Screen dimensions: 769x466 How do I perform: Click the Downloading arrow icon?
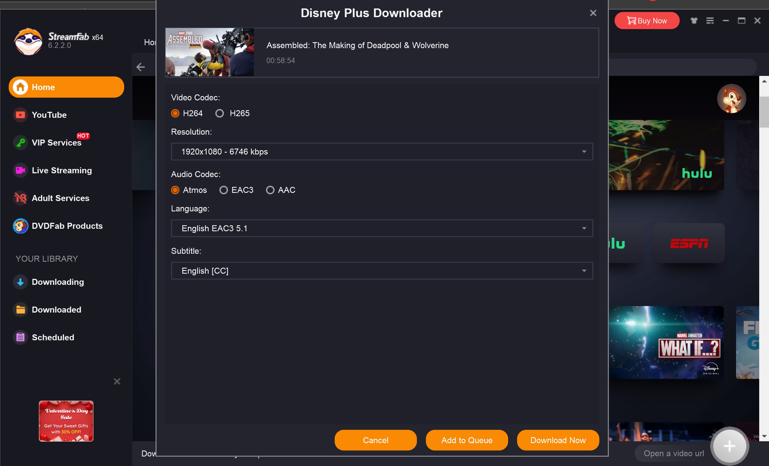21,282
